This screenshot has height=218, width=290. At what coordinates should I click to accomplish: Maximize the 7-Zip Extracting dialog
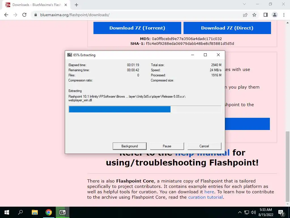click(205, 55)
